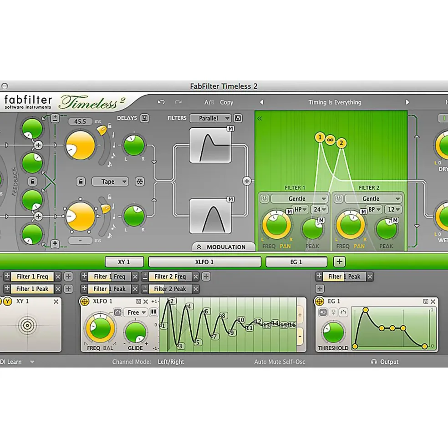The width and height of the screenshot is (448, 448).
Task: Close the XLFO 1 panel
Action: [146, 302]
